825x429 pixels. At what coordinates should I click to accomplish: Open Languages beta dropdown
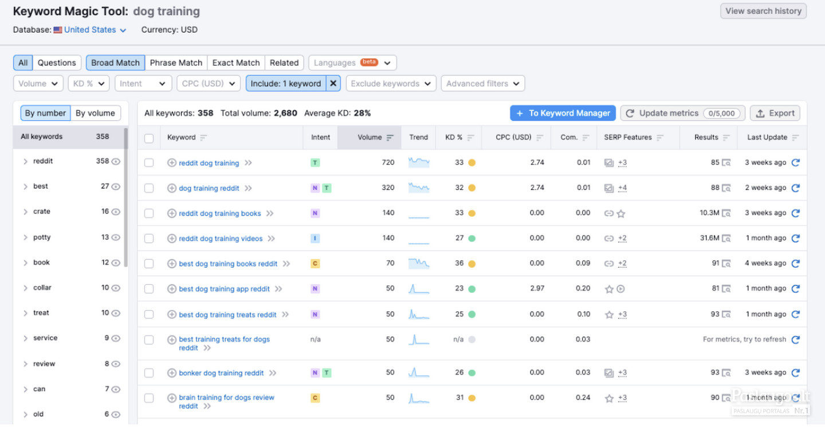click(352, 63)
